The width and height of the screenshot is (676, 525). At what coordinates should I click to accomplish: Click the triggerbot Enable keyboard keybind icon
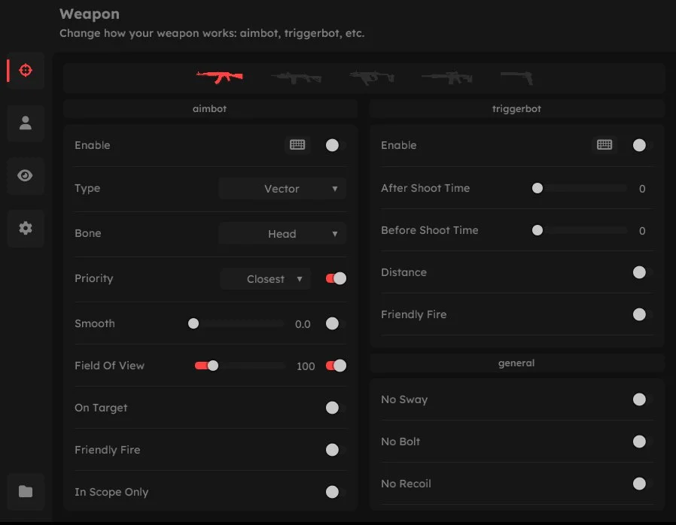tap(604, 145)
